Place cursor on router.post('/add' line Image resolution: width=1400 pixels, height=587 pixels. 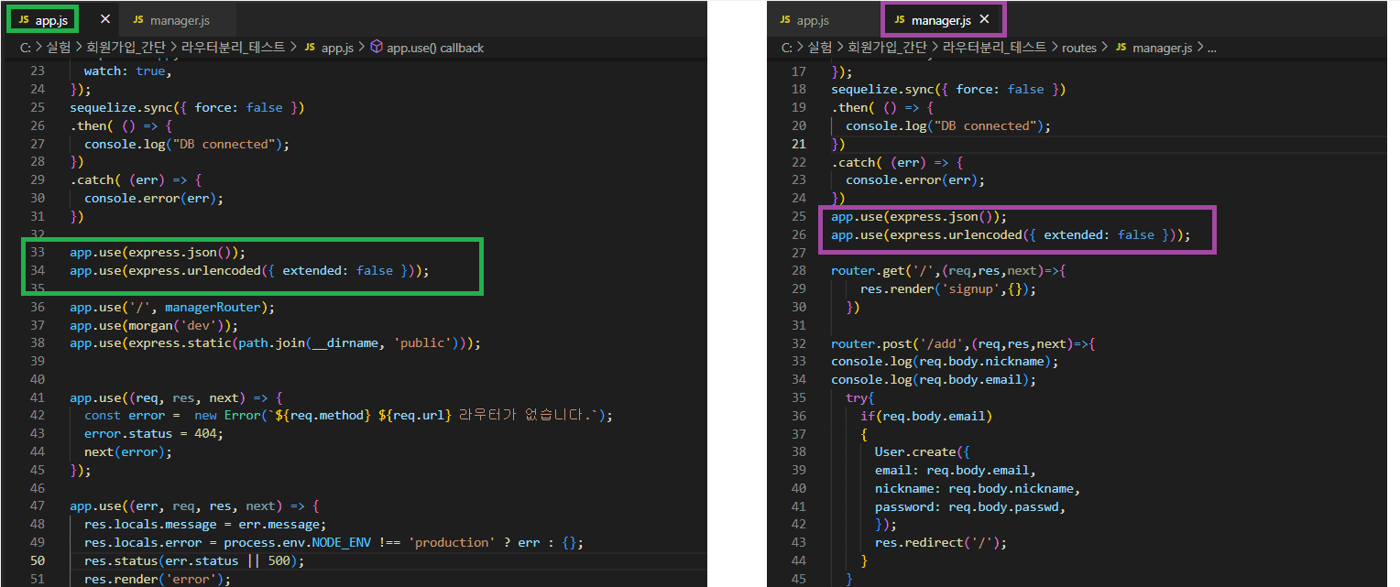tap(962, 344)
